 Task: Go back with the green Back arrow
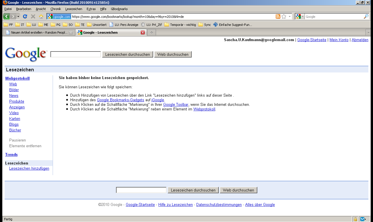pos(6,16)
